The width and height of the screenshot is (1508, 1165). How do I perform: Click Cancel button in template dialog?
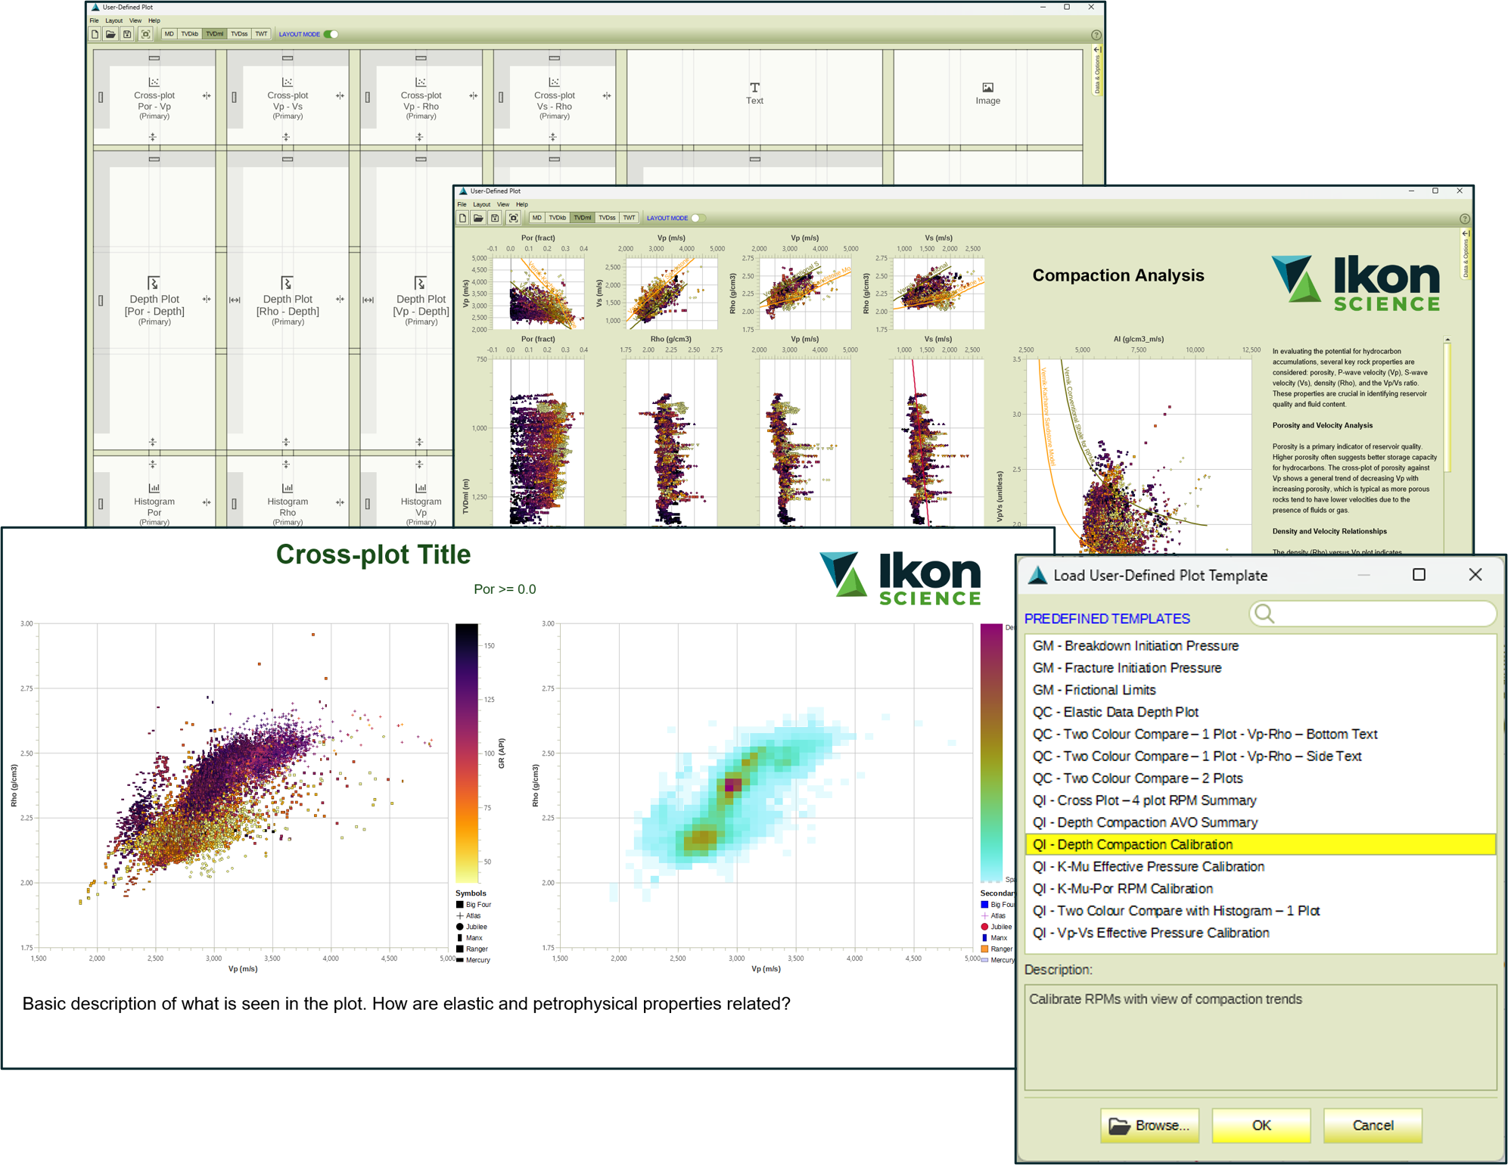1373,1125
